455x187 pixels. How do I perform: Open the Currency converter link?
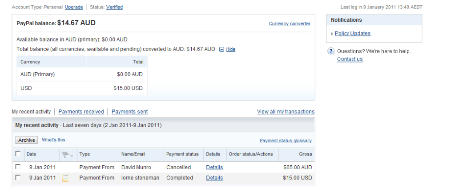pos(290,23)
